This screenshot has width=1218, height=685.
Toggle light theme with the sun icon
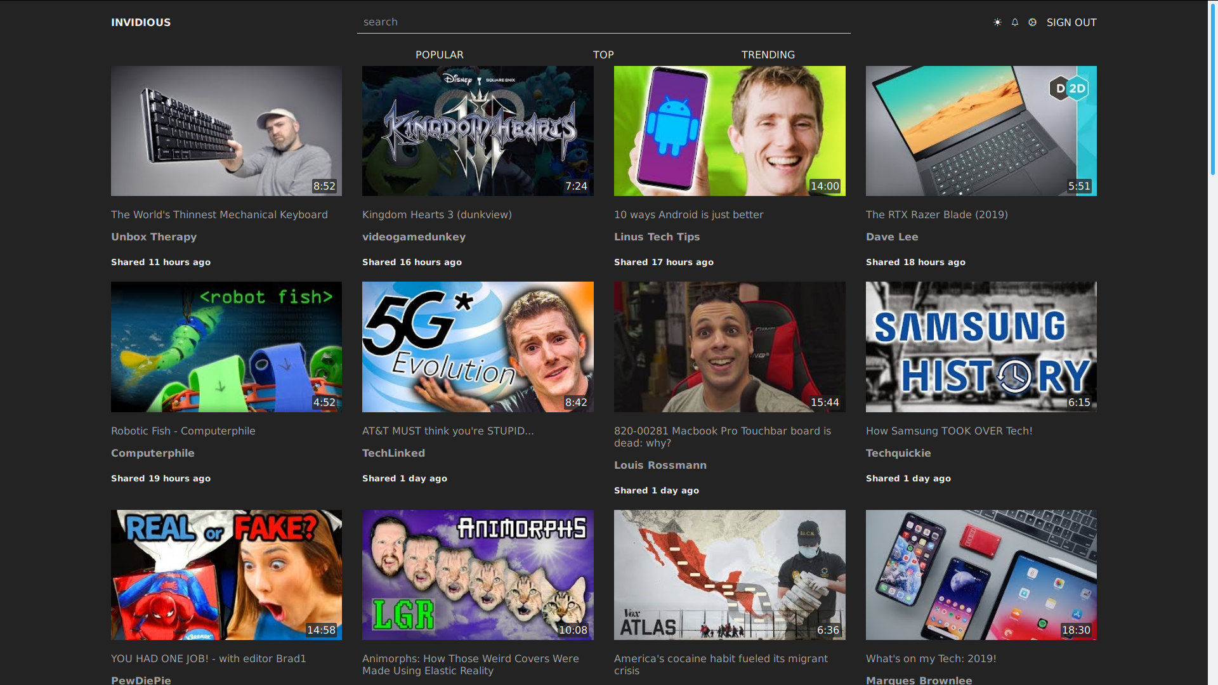pos(997,22)
